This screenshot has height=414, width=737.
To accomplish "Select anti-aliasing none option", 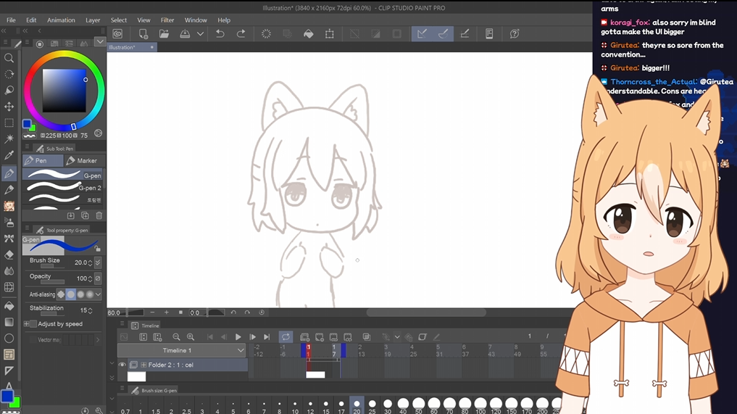I will [x=61, y=294].
